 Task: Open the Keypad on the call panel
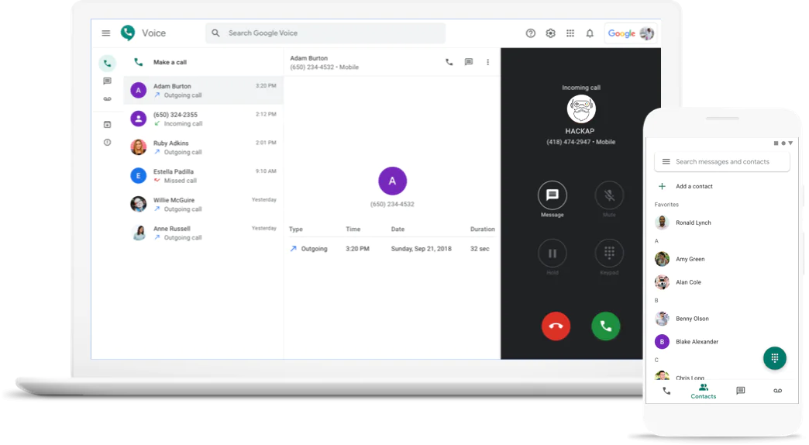click(x=609, y=254)
